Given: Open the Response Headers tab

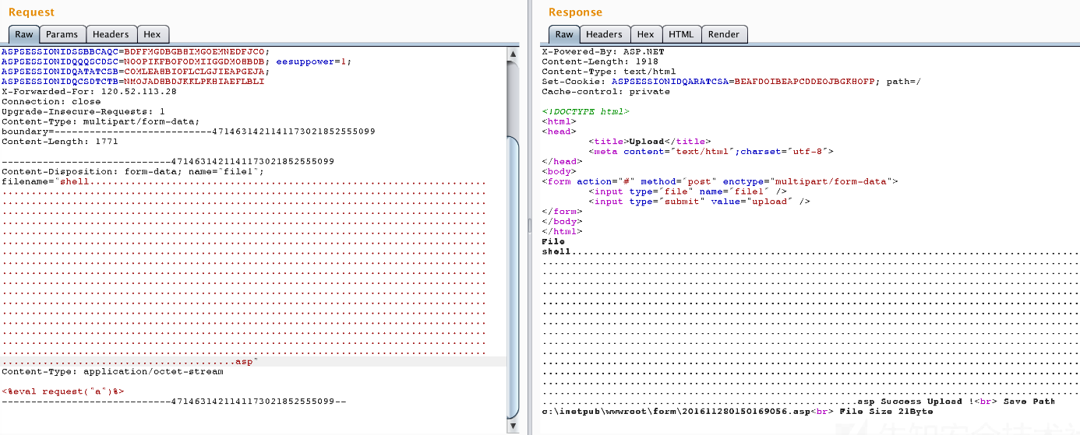Looking at the screenshot, I should coord(604,34).
